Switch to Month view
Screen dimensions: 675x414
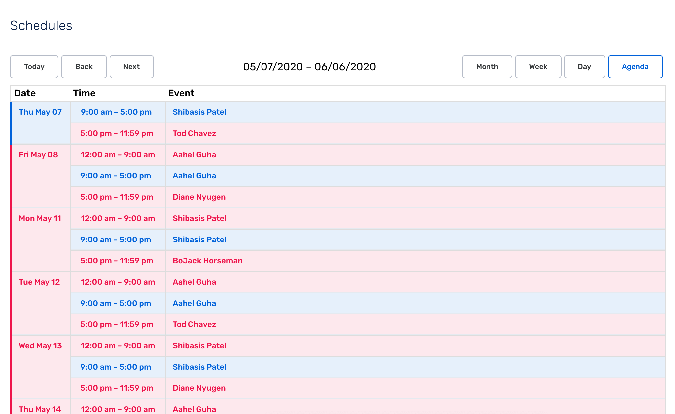[x=487, y=67]
